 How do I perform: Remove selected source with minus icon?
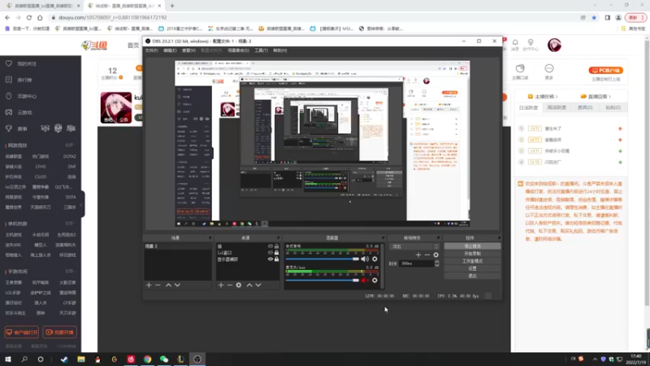point(229,285)
